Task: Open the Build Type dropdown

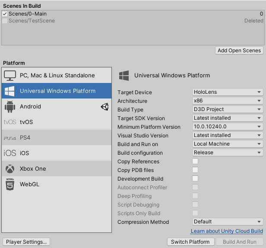Action: point(228,109)
